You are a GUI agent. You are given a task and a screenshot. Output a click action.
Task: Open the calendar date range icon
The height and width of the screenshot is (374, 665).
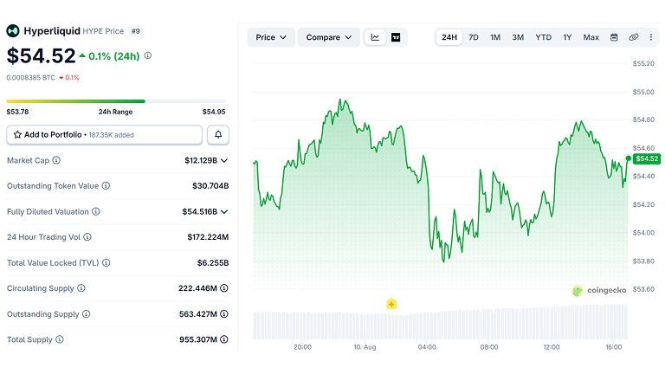coord(614,37)
